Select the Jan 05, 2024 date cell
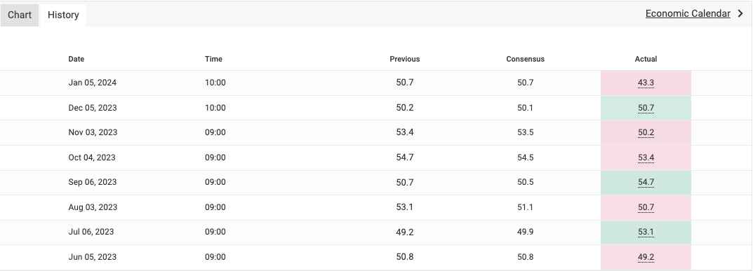The height and width of the screenshot is (271, 753). coord(92,83)
